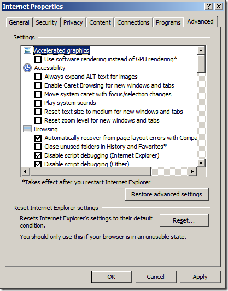Screen dimensions: 228x291
Task: Click the scroll down arrow in settings list
Action: tap(201, 163)
